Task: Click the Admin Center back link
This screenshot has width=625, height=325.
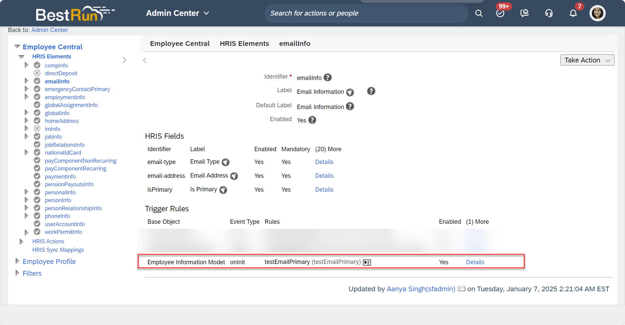Action: [x=50, y=30]
